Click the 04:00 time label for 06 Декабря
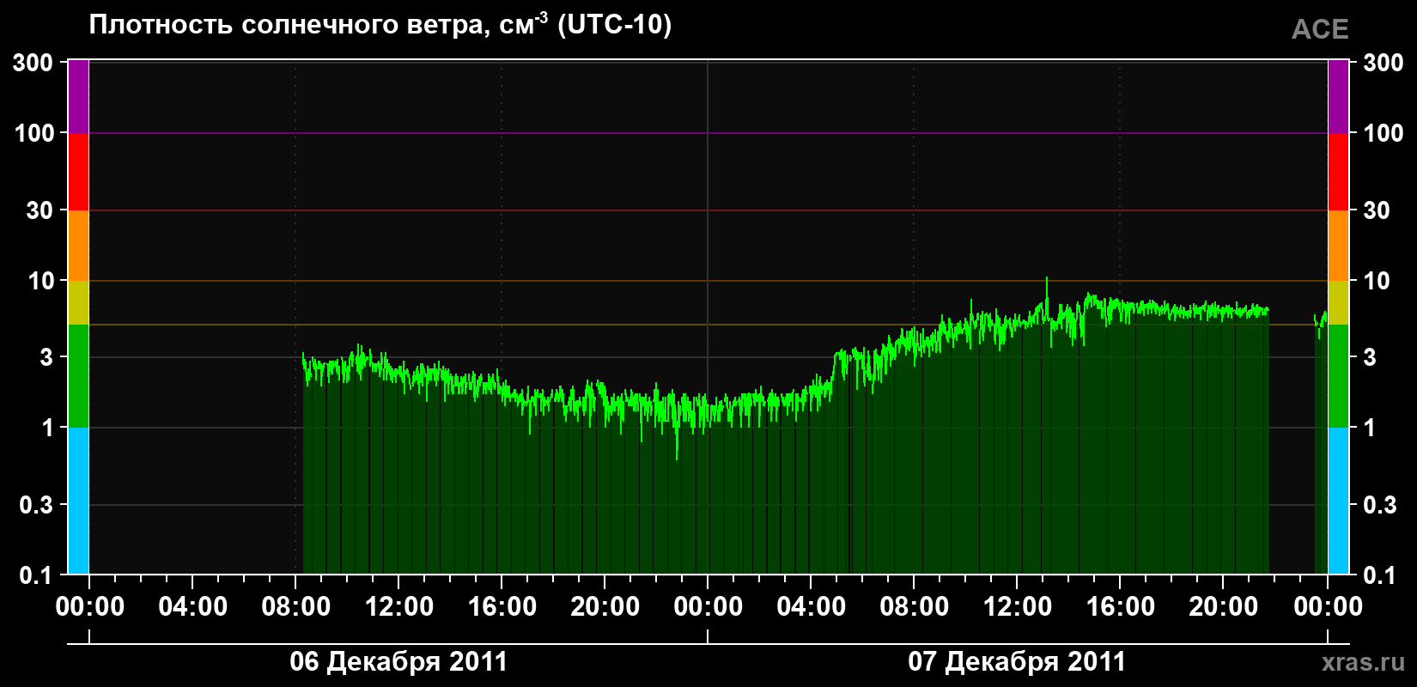 point(192,607)
